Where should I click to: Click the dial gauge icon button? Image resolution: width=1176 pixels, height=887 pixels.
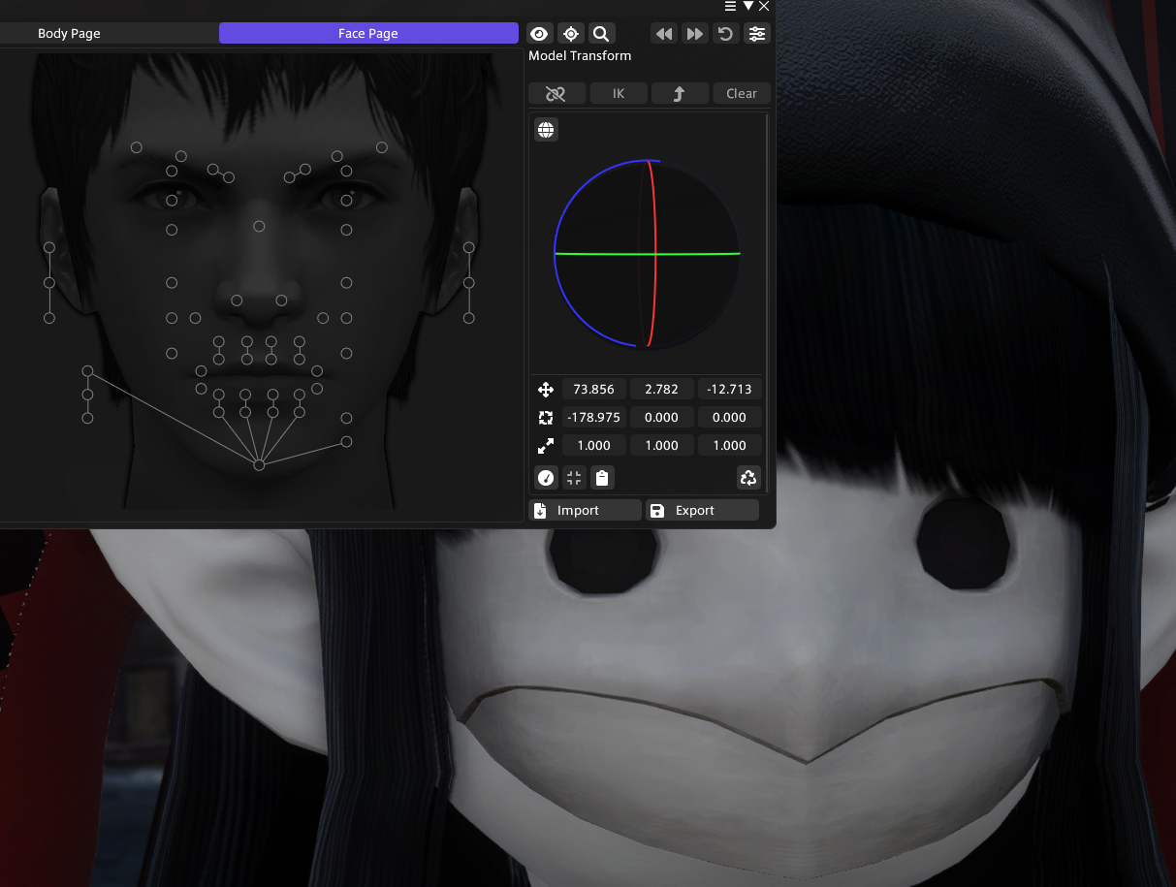pos(546,478)
